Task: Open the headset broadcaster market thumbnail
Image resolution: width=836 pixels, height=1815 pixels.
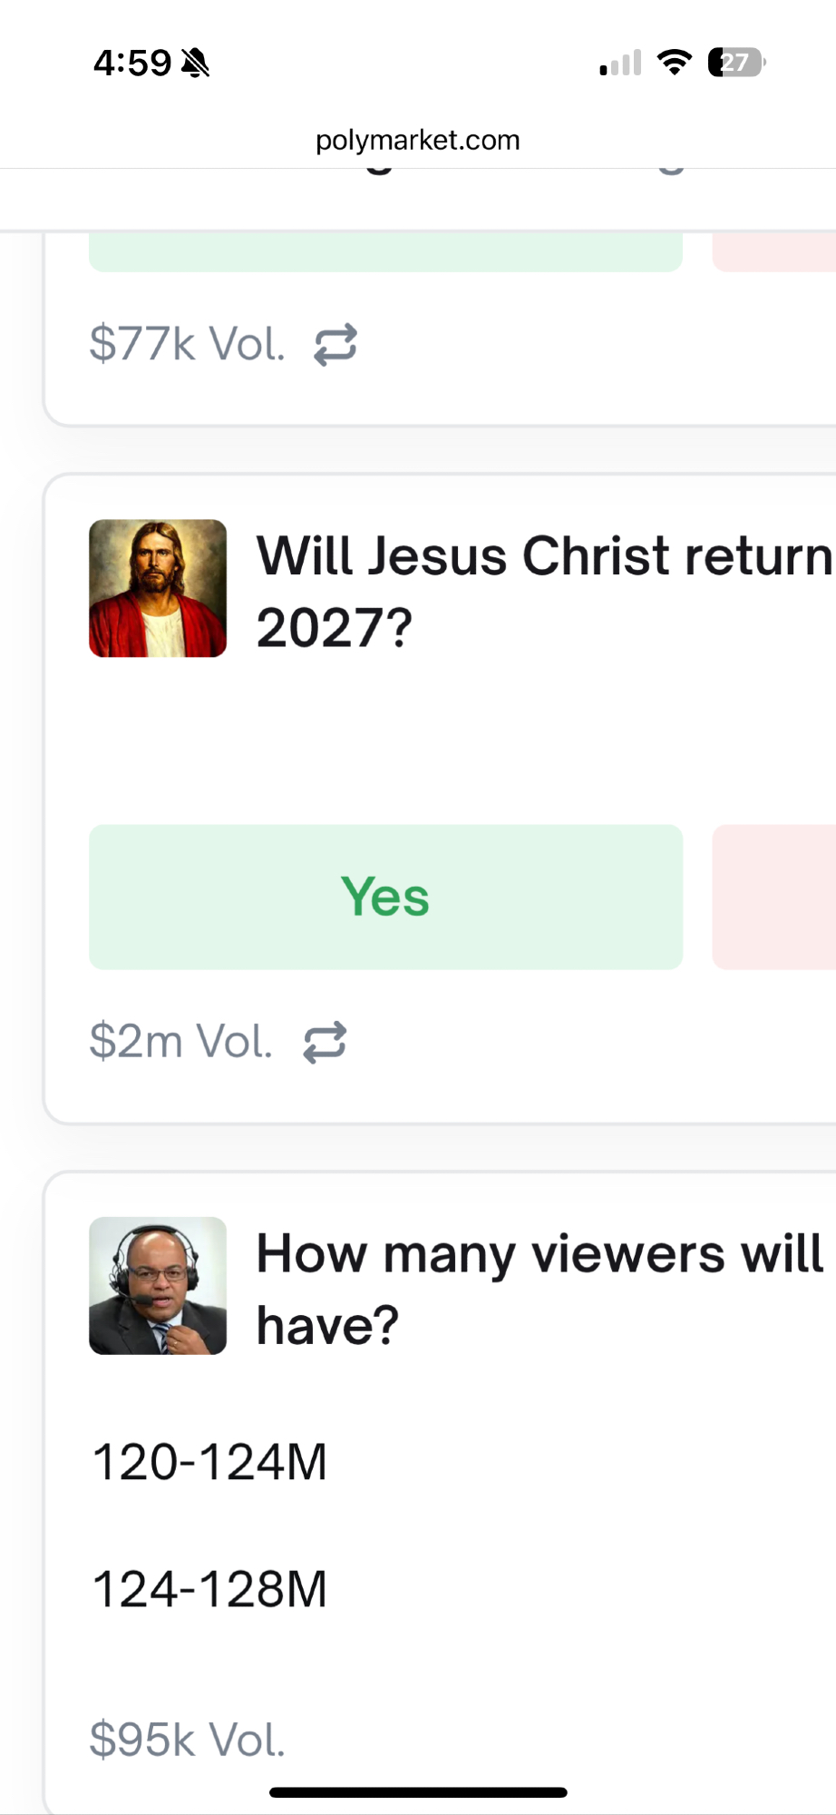Action: point(158,1285)
